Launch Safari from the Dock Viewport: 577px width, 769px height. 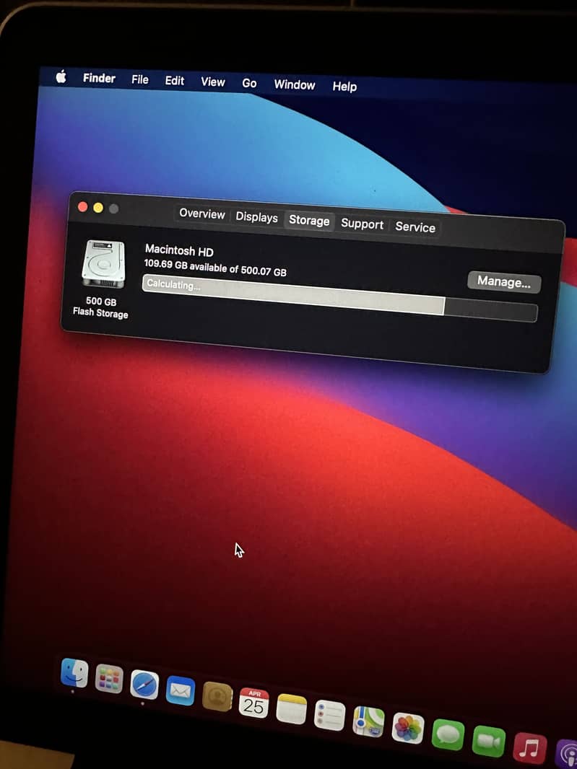pos(144,685)
